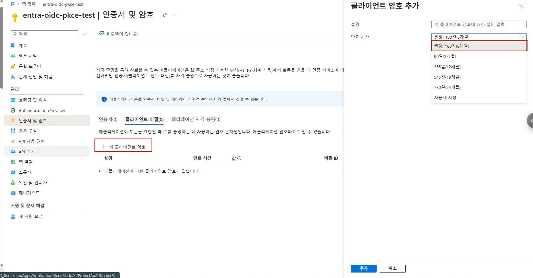Open the 통합 도우미 rocket icon
Viewport: 533px width, 278px height.
pos(13,66)
